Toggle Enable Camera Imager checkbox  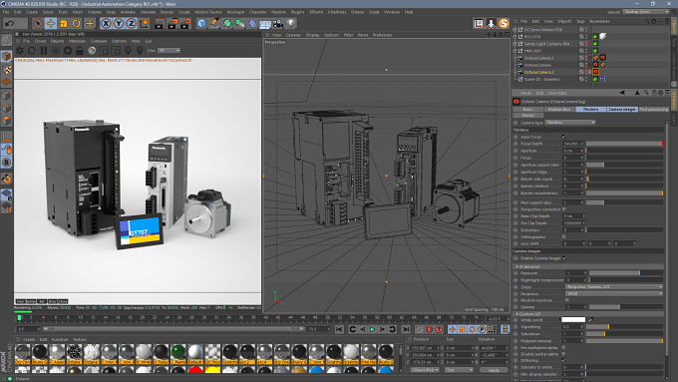(564, 258)
